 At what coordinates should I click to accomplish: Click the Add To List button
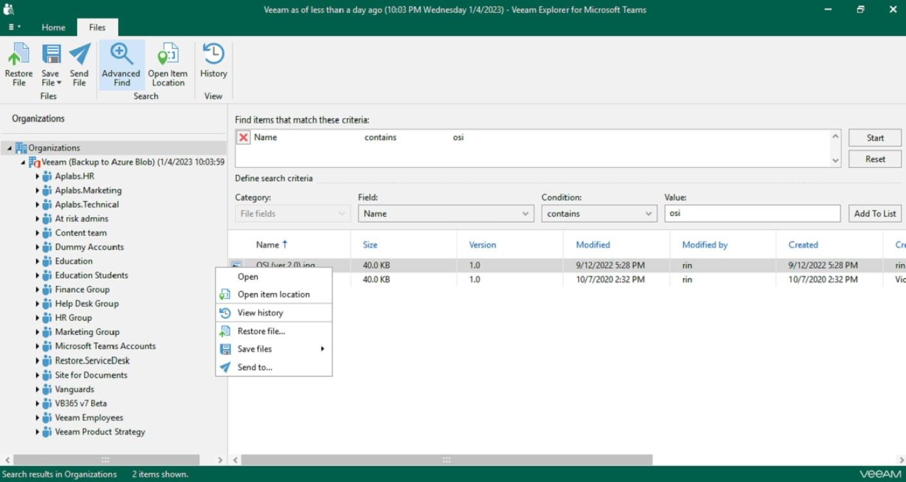(875, 213)
